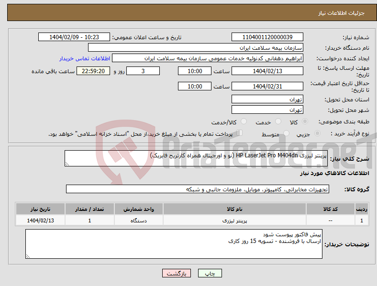Click the resize handle of buyer notes textarea

coord(28,256)
